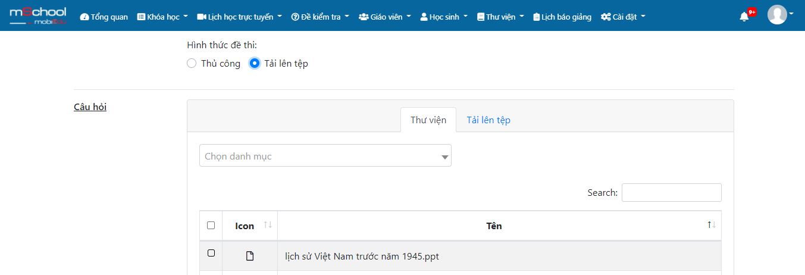The height and width of the screenshot is (275, 805).
Task: Open Tổng quan dashboard
Action: [x=104, y=17]
